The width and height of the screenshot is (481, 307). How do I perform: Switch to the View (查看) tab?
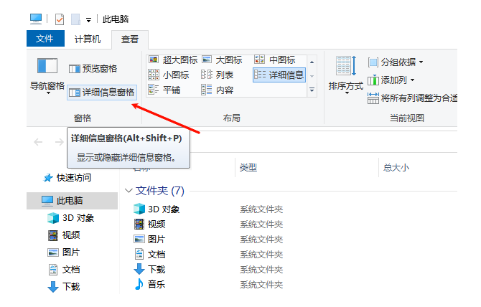point(130,39)
